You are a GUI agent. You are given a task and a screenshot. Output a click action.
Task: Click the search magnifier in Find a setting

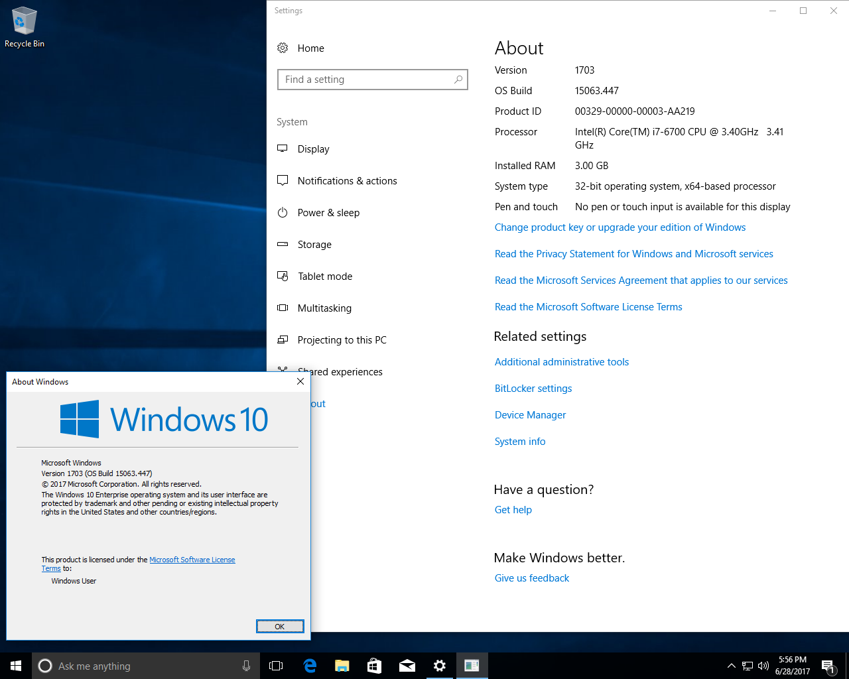tap(458, 80)
